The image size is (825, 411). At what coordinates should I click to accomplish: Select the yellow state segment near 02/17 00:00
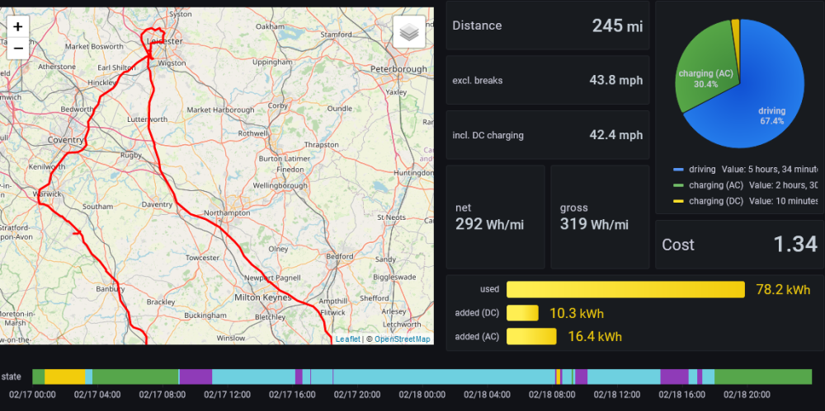(64, 377)
